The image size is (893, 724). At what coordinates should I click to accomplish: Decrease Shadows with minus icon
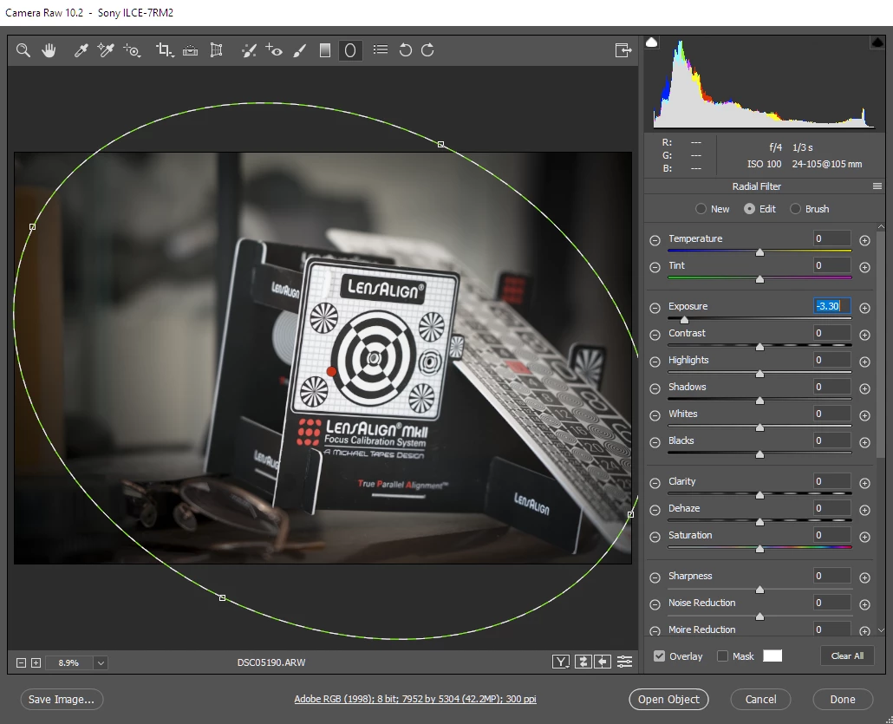655,389
